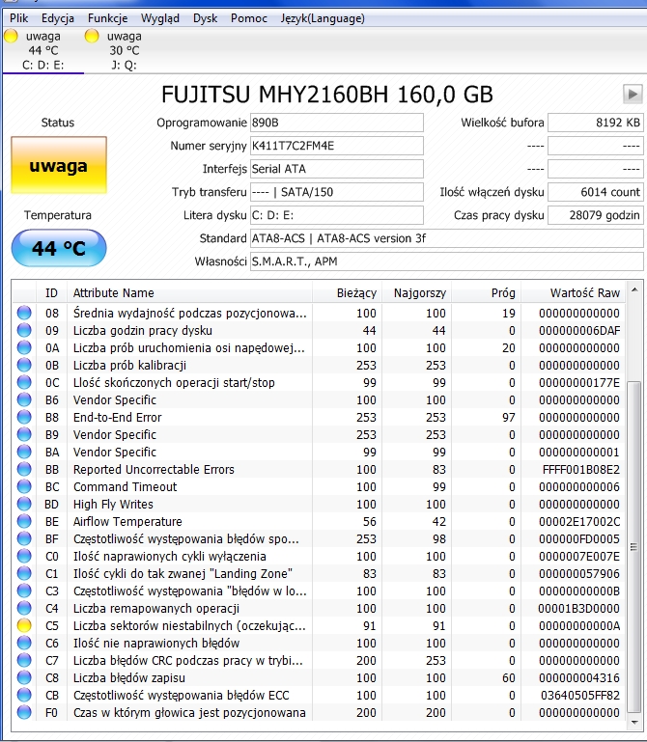647x742 pixels.
Task: Click the blue status icon for attribute C6
Action: [x=24, y=643]
